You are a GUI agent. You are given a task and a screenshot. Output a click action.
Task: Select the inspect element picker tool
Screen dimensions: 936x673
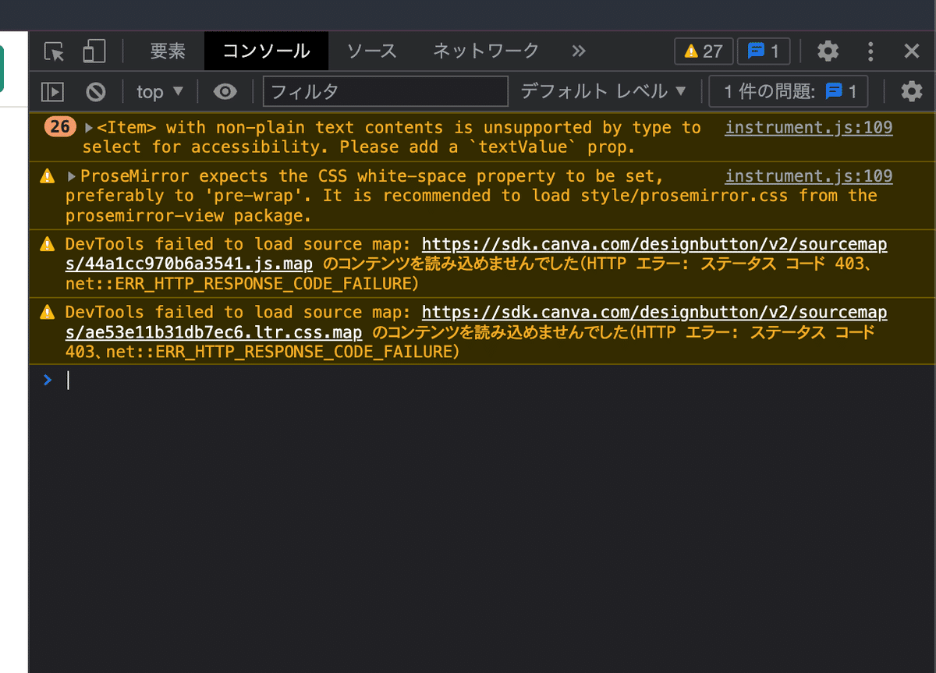(53, 51)
